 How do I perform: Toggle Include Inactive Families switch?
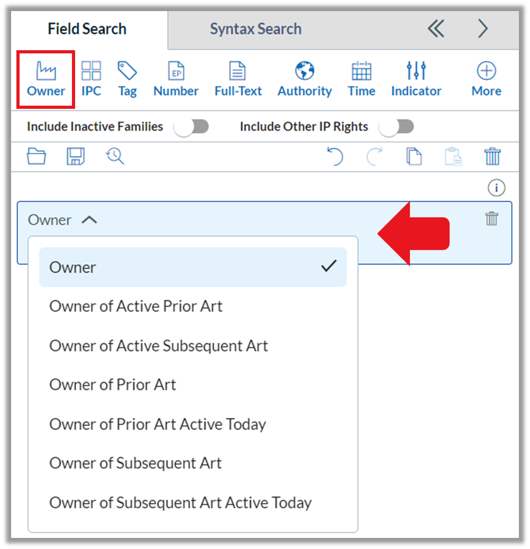pyautogui.click(x=191, y=126)
